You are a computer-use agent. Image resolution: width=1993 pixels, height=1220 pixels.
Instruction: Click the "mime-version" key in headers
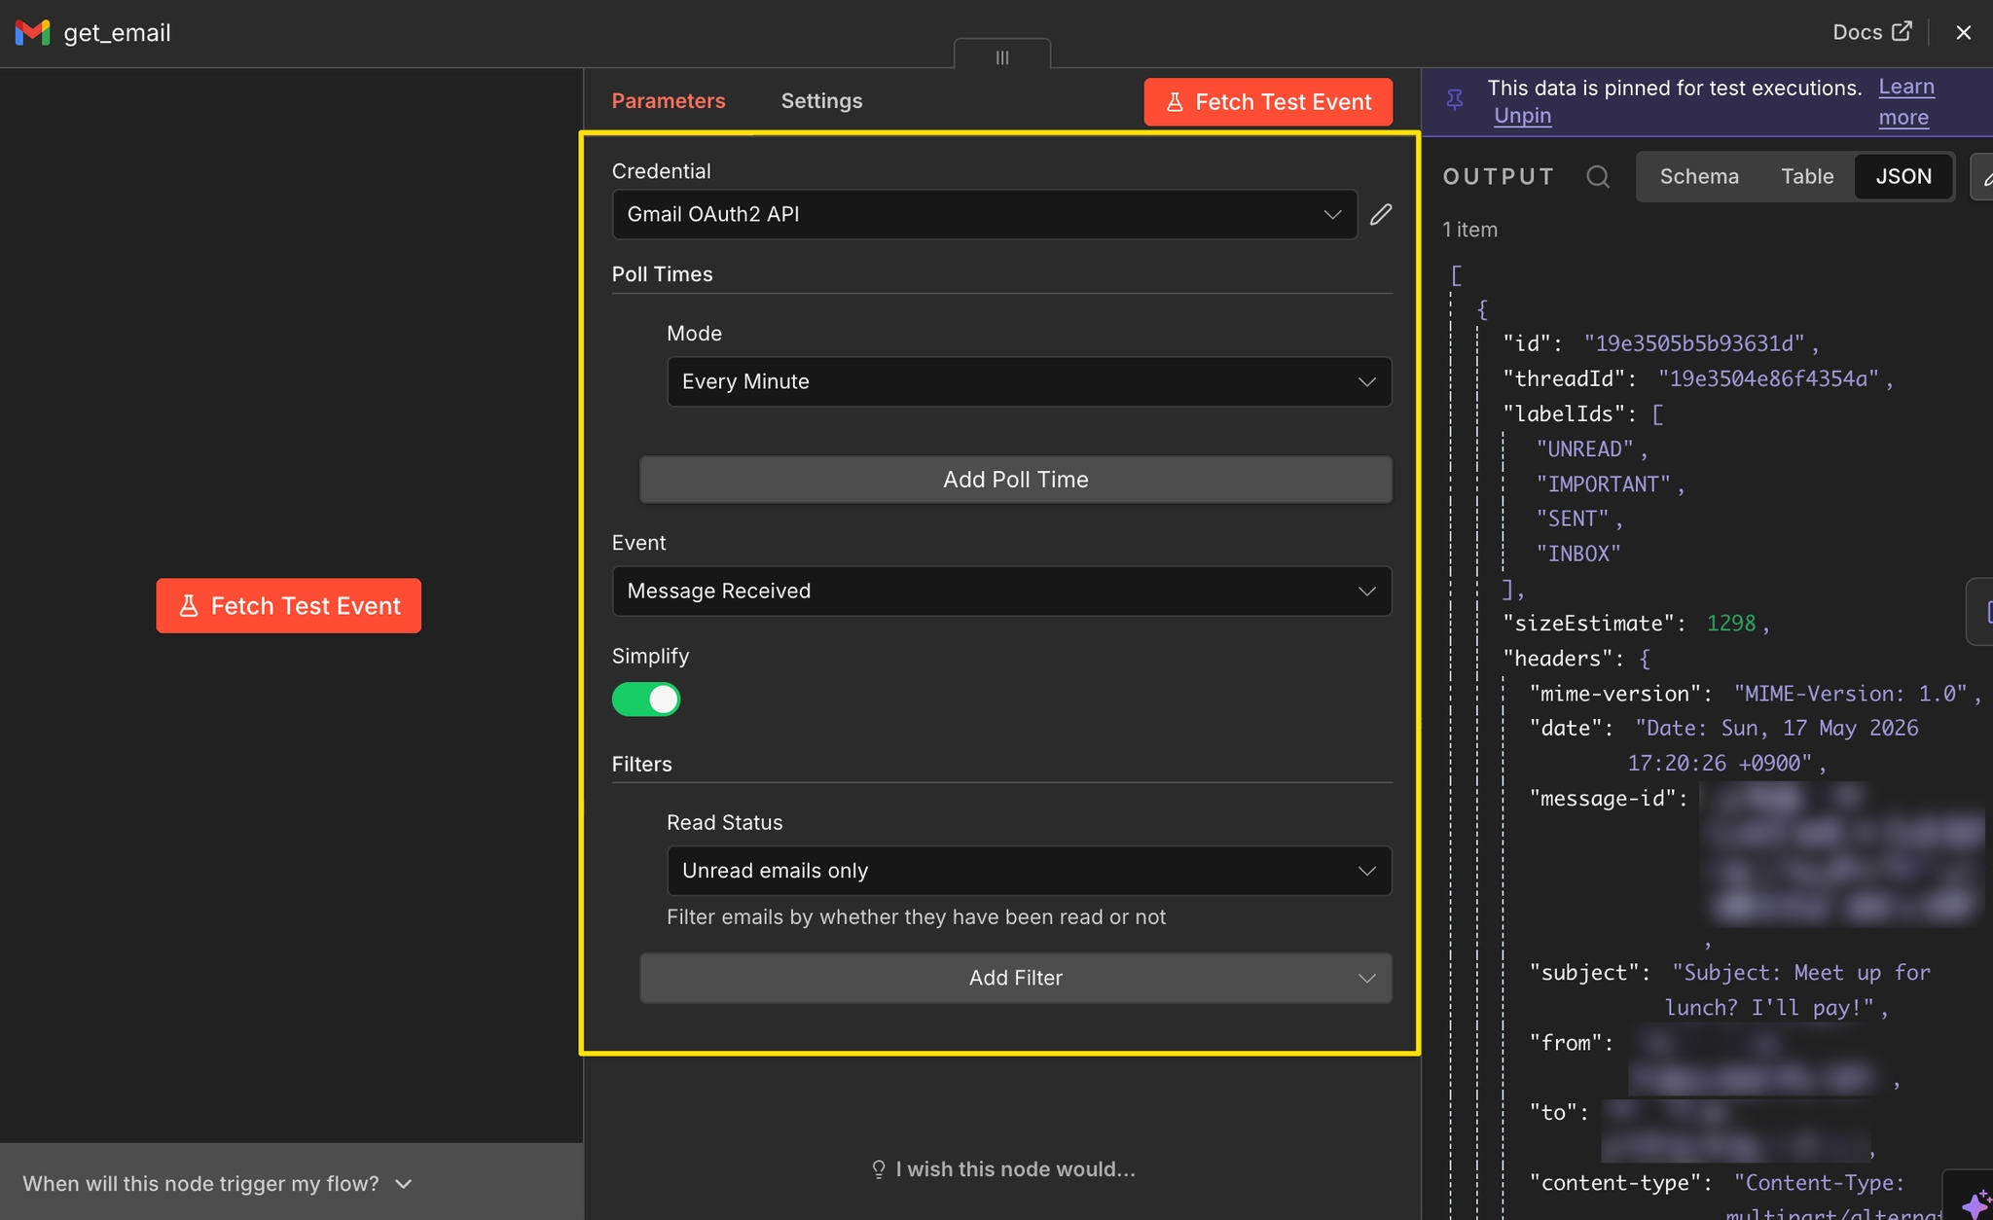(x=1613, y=694)
